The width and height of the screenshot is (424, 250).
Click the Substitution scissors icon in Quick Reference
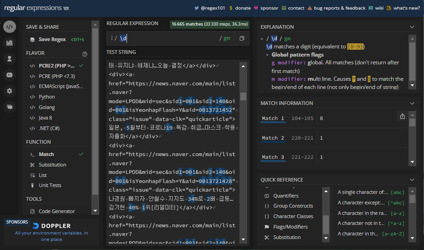[267, 238]
